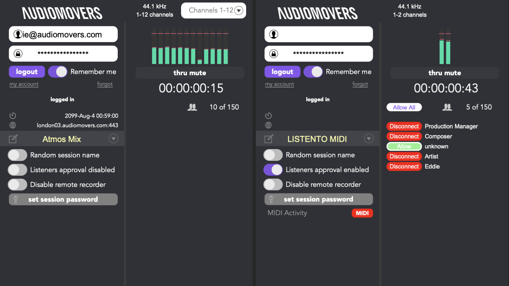The width and height of the screenshot is (509, 286).
Task: Click listeners icon beside 10 of 150
Action: click(x=192, y=107)
